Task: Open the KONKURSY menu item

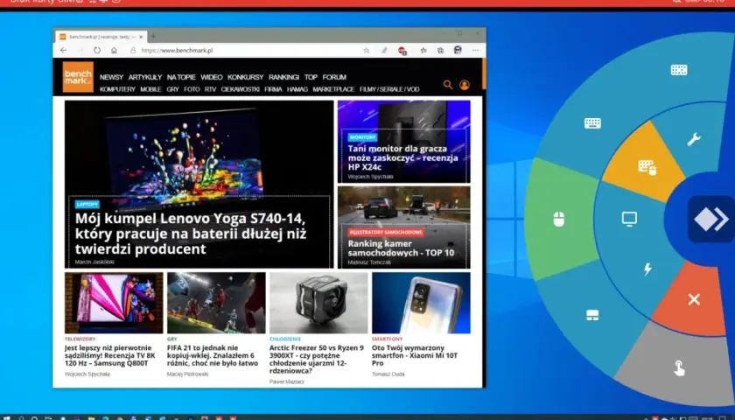Action: 246,77
